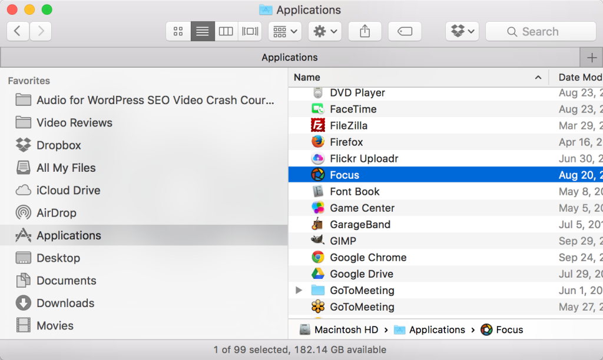The width and height of the screenshot is (603, 360).
Task: Click the Font Book date 'May 8'
Action: pos(581,192)
